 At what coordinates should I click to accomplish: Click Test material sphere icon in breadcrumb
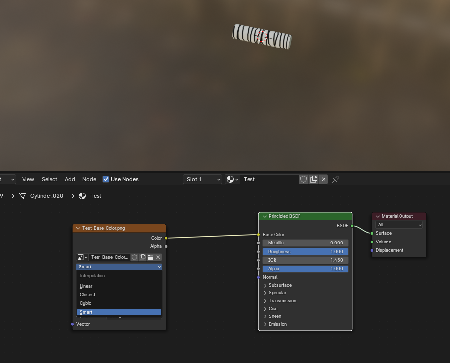click(82, 196)
